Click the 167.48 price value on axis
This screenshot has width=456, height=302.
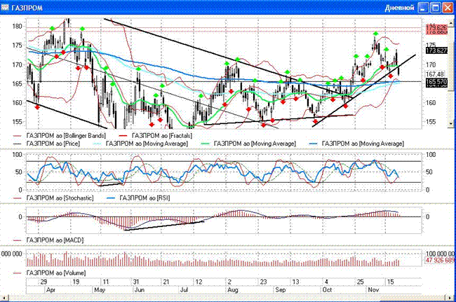tap(435, 74)
